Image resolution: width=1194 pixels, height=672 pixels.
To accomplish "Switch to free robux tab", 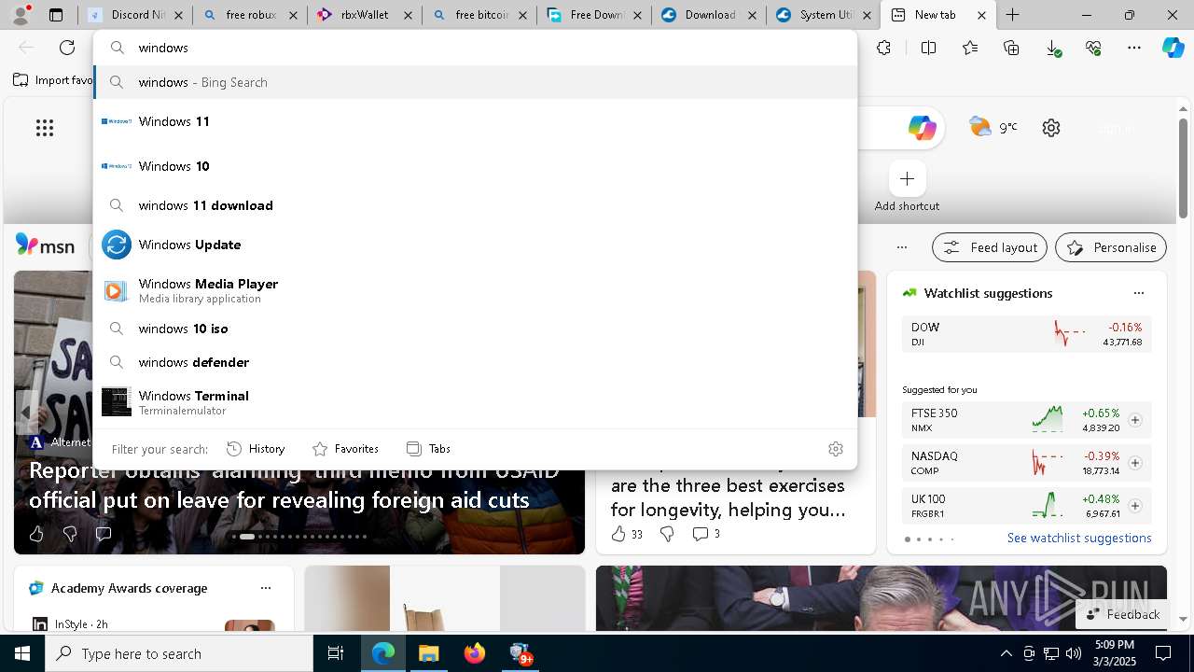I will pyautogui.click(x=252, y=15).
